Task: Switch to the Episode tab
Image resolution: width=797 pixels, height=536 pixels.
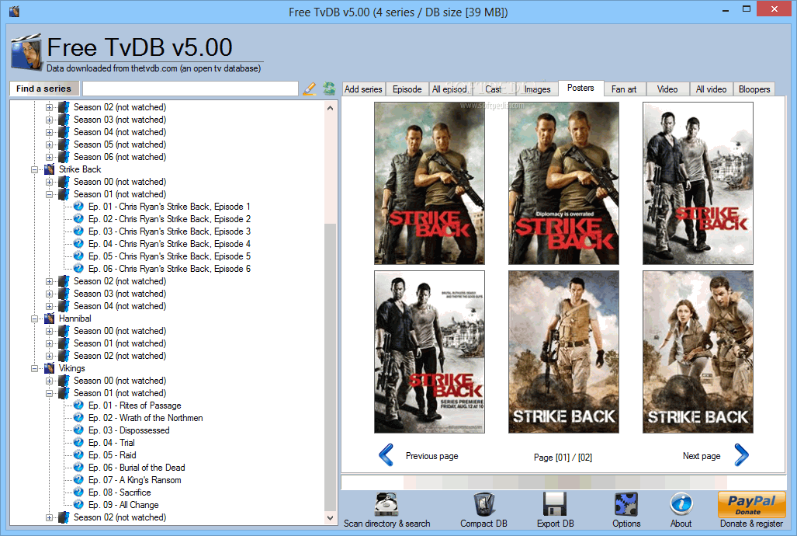Action: [407, 89]
